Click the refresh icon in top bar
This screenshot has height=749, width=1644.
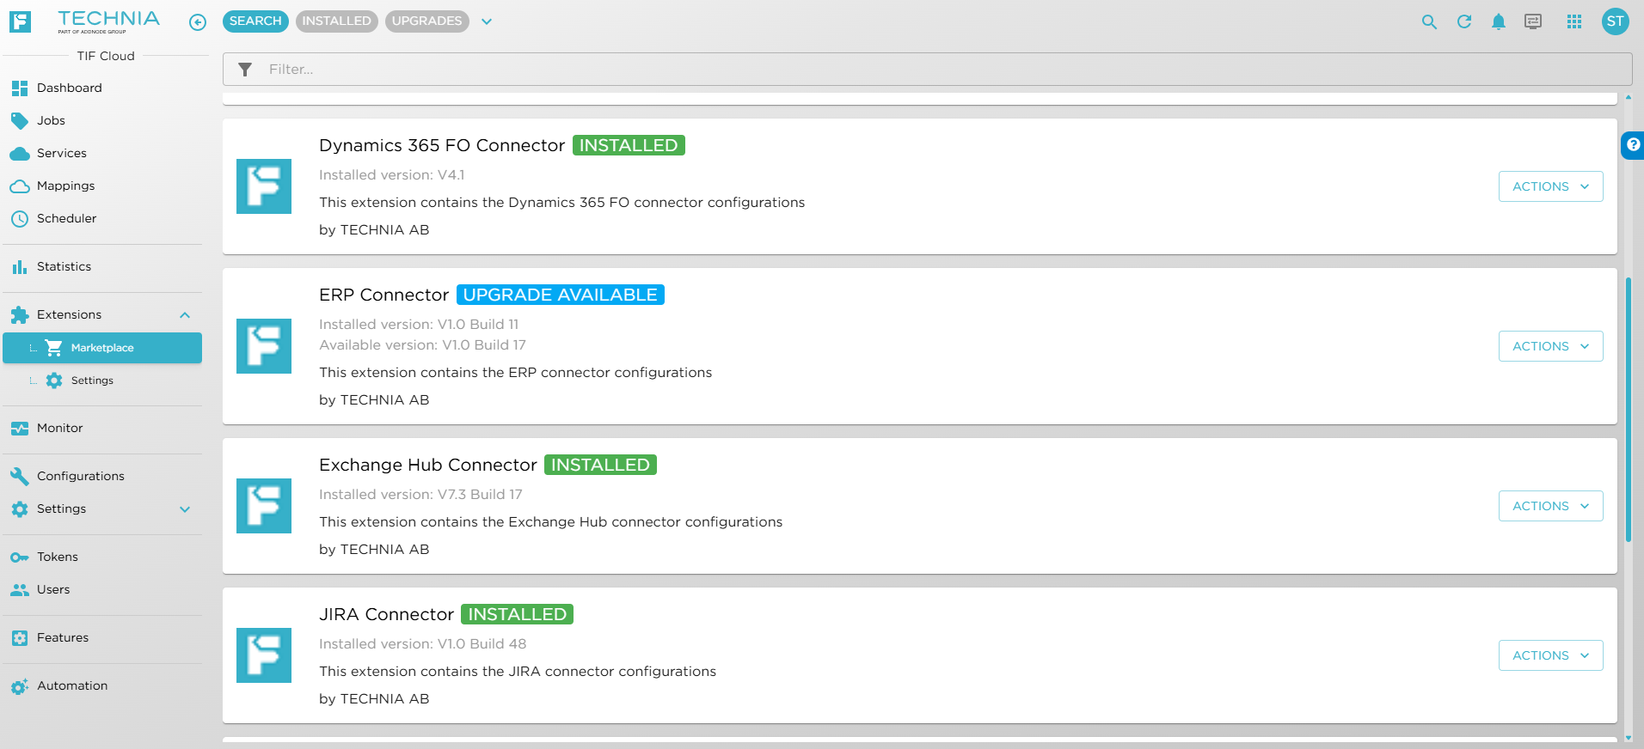[1463, 22]
